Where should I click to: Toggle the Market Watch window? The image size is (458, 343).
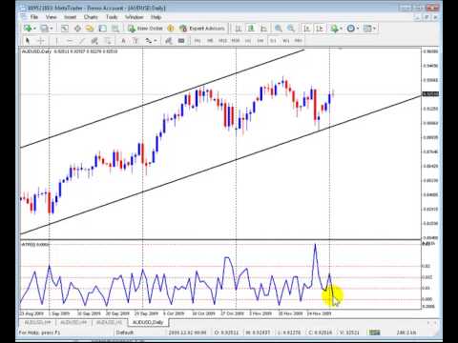(x=65, y=29)
